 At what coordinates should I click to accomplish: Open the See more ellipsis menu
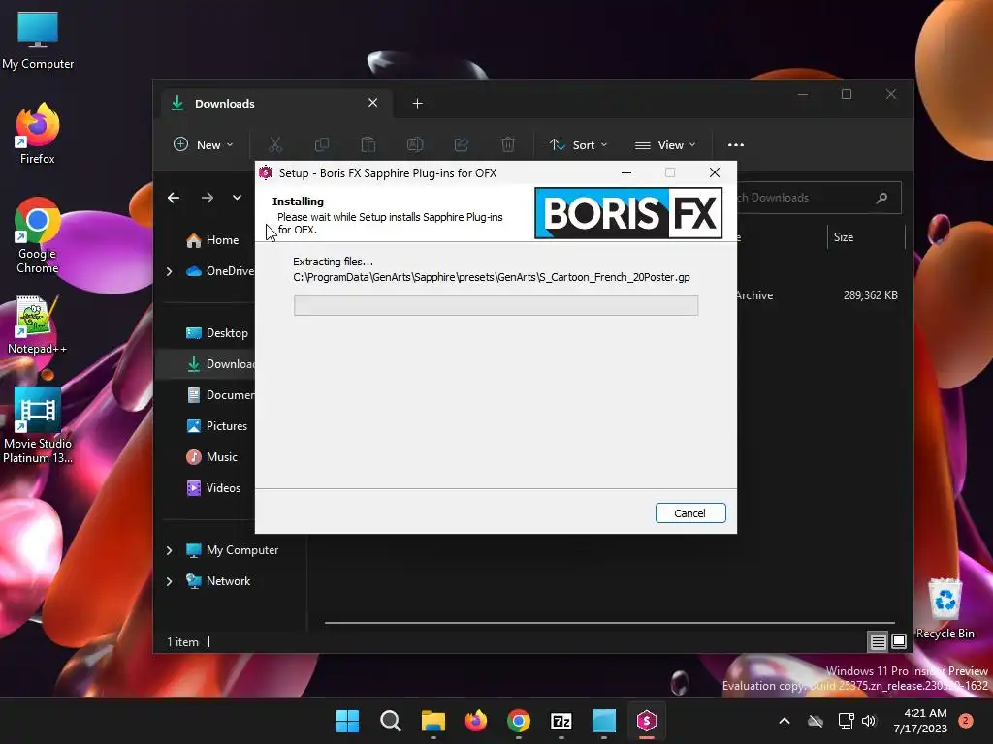(736, 145)
